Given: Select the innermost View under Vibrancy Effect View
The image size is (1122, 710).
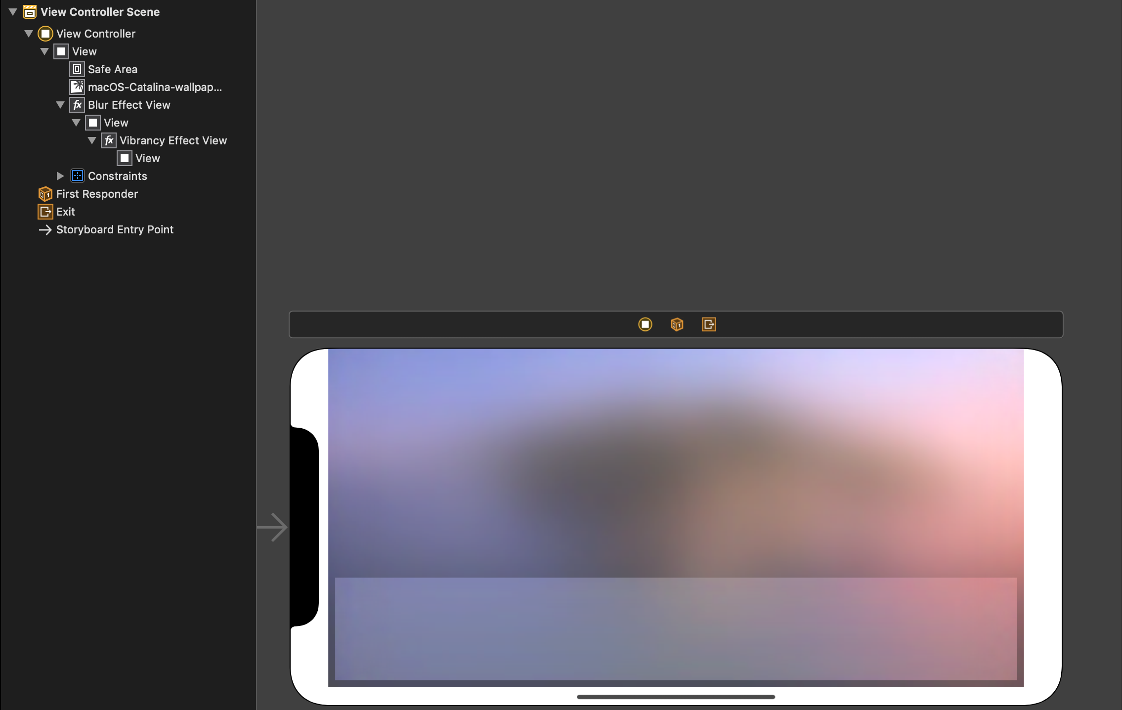Looking at the screenshot, I should click(147, 158).
